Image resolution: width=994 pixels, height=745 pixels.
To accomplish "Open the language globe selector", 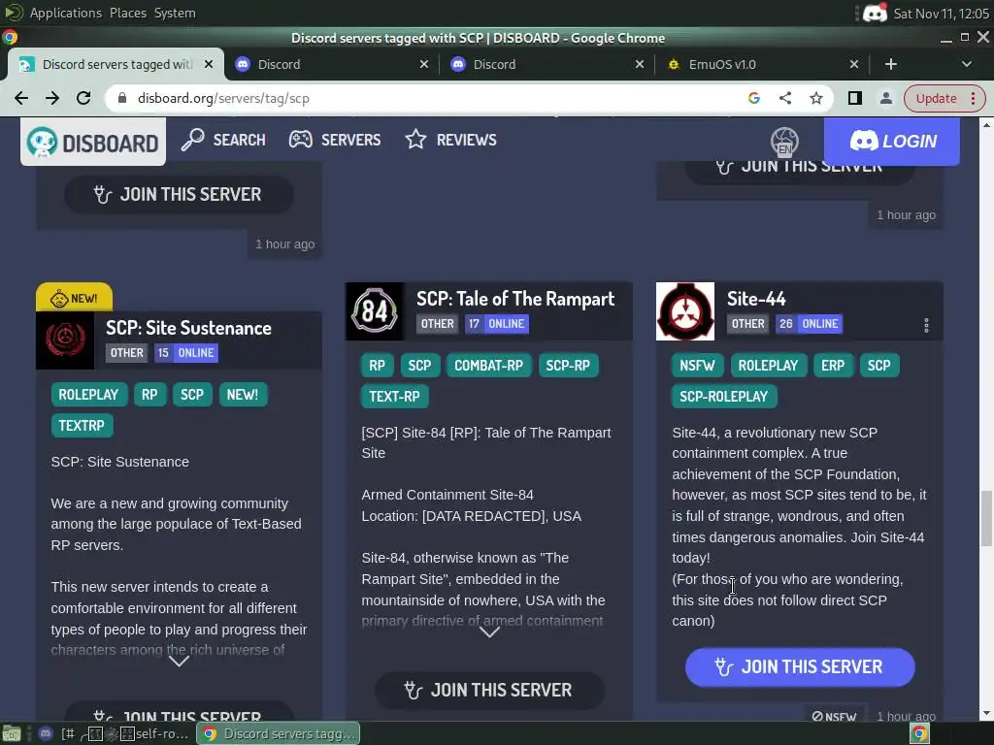I will (x=784, y=142).
